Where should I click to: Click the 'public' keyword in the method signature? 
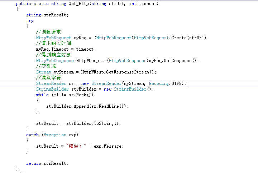coord(24,4)
